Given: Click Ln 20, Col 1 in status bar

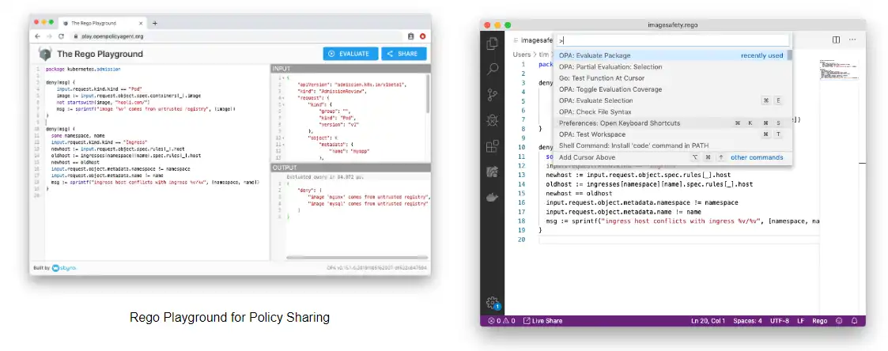Looking at the screenshot, I should [708, 321].
